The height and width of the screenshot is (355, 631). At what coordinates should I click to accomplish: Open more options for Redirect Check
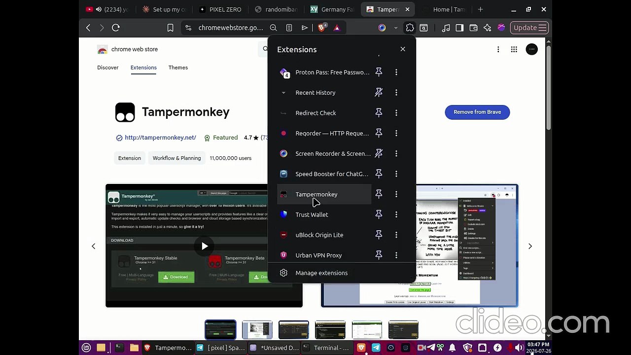pos(396,113)
